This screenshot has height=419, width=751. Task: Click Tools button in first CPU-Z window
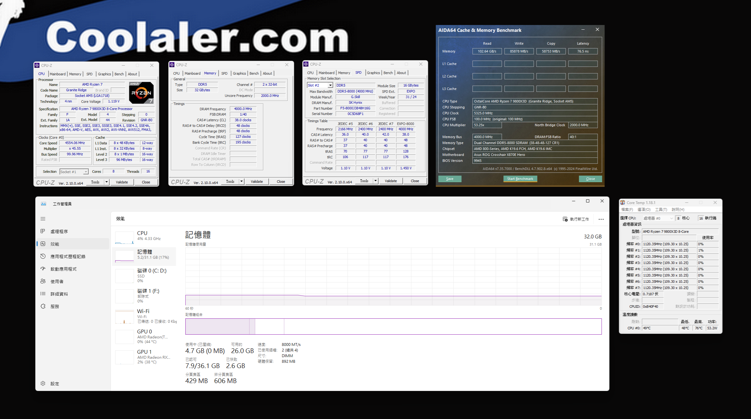coord(95,182)
